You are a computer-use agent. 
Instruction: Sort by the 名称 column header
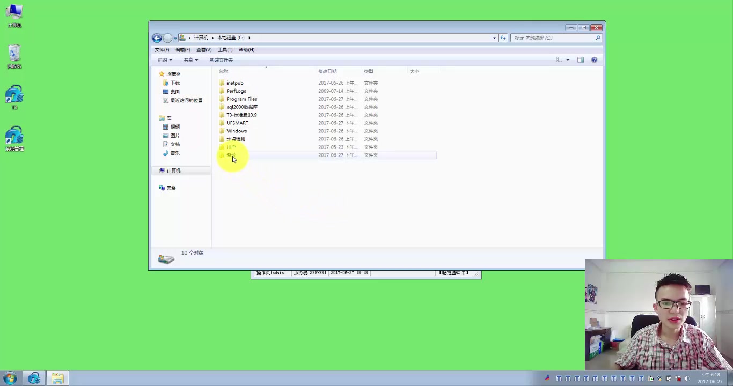(223, 71)
